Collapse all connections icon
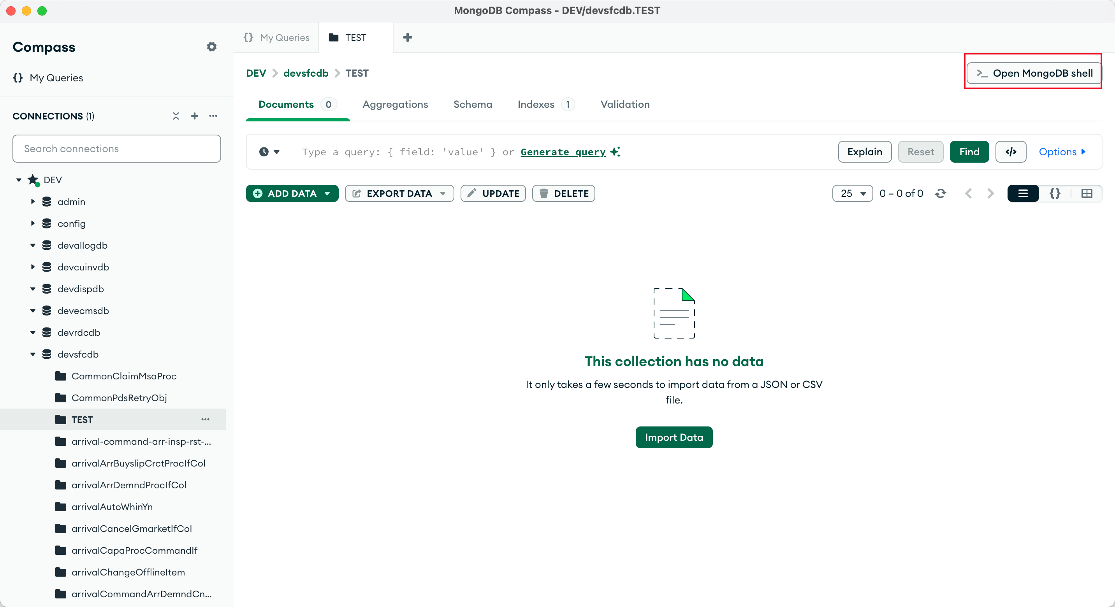This screenshot has width=1115, height=607. point(176,116)
